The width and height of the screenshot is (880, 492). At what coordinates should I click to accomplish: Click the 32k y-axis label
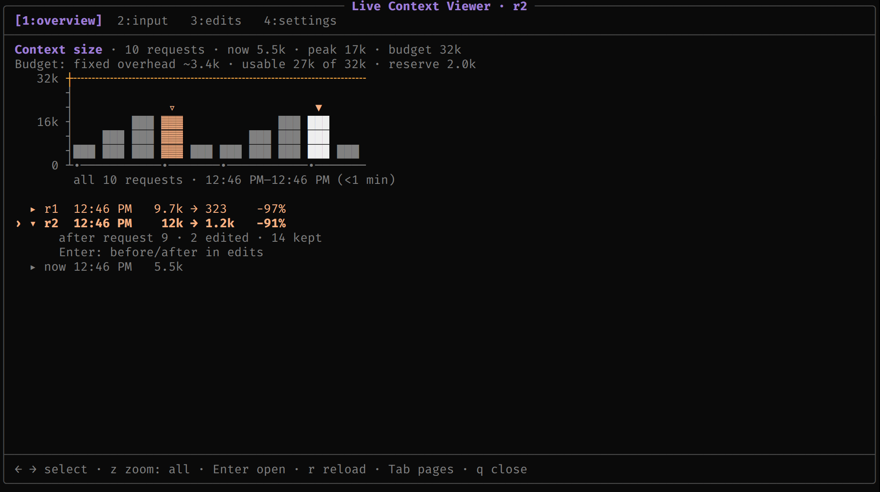(48, 78)
